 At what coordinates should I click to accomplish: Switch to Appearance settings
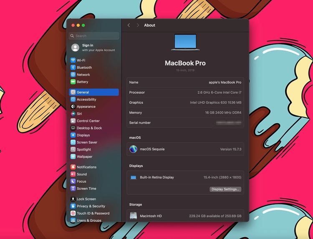86,107
